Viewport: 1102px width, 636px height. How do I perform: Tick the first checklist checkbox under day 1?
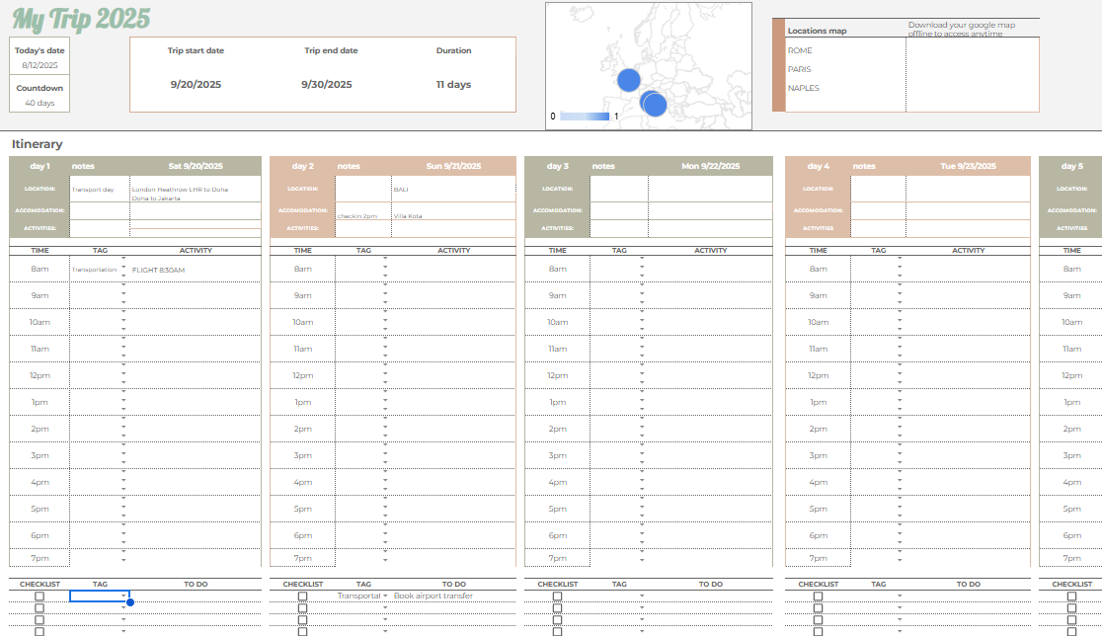[39, 596]
